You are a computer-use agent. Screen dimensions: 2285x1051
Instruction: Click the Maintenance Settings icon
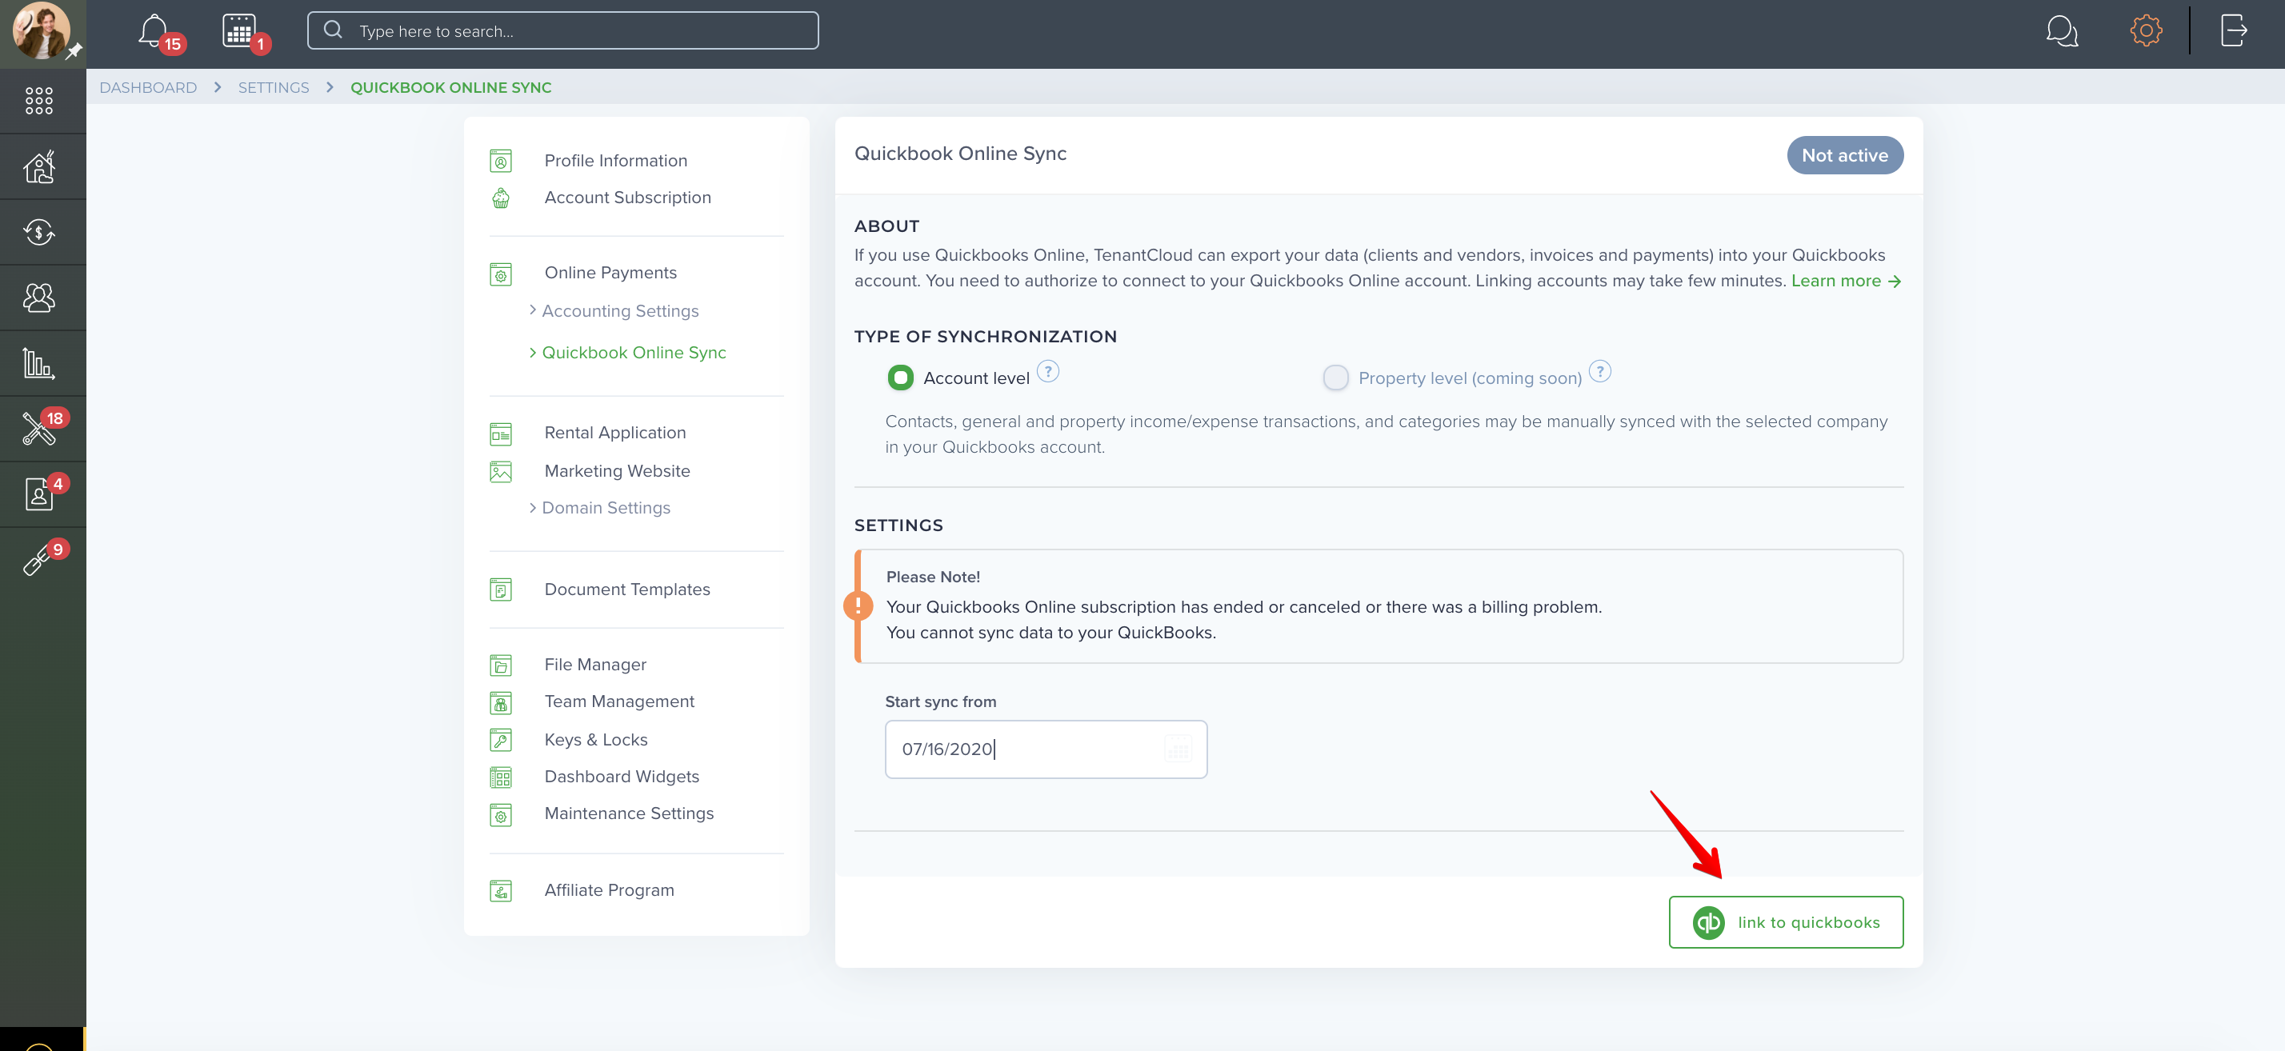coord(500,814)
